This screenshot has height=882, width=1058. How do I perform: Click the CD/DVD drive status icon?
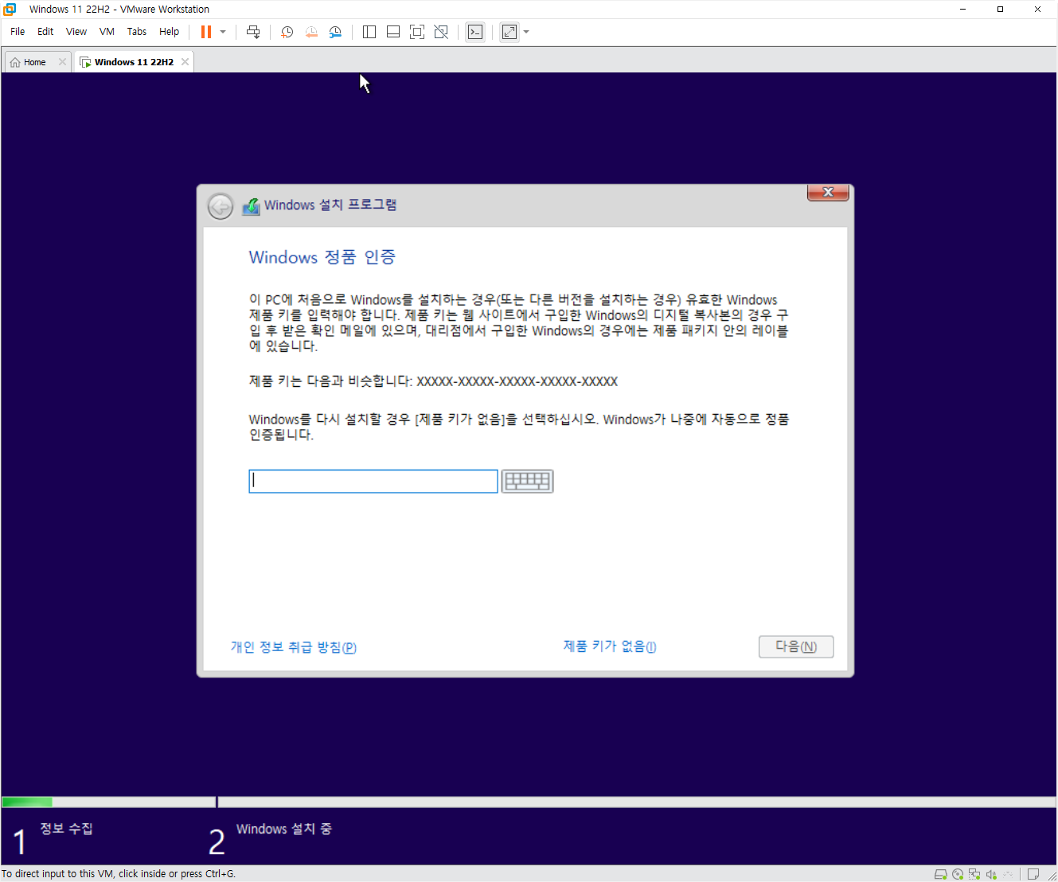click(x=958, y=874)
